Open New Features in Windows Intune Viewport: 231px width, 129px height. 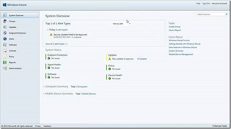[x=183, y=47]
